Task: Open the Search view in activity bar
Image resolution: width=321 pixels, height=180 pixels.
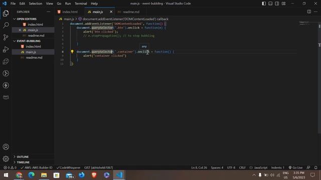Action: tap(6, 25)
